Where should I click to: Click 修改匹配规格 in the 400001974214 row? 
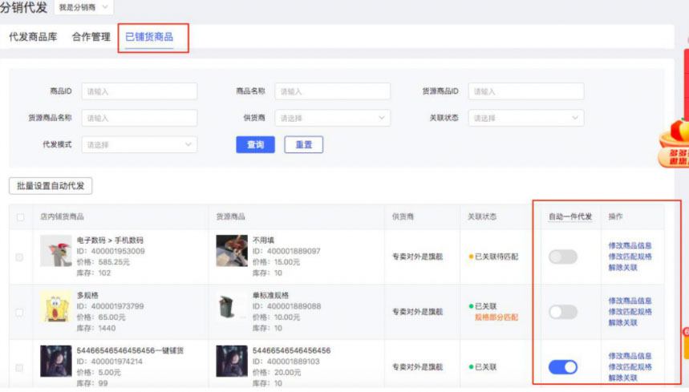[x=630, y=367]
